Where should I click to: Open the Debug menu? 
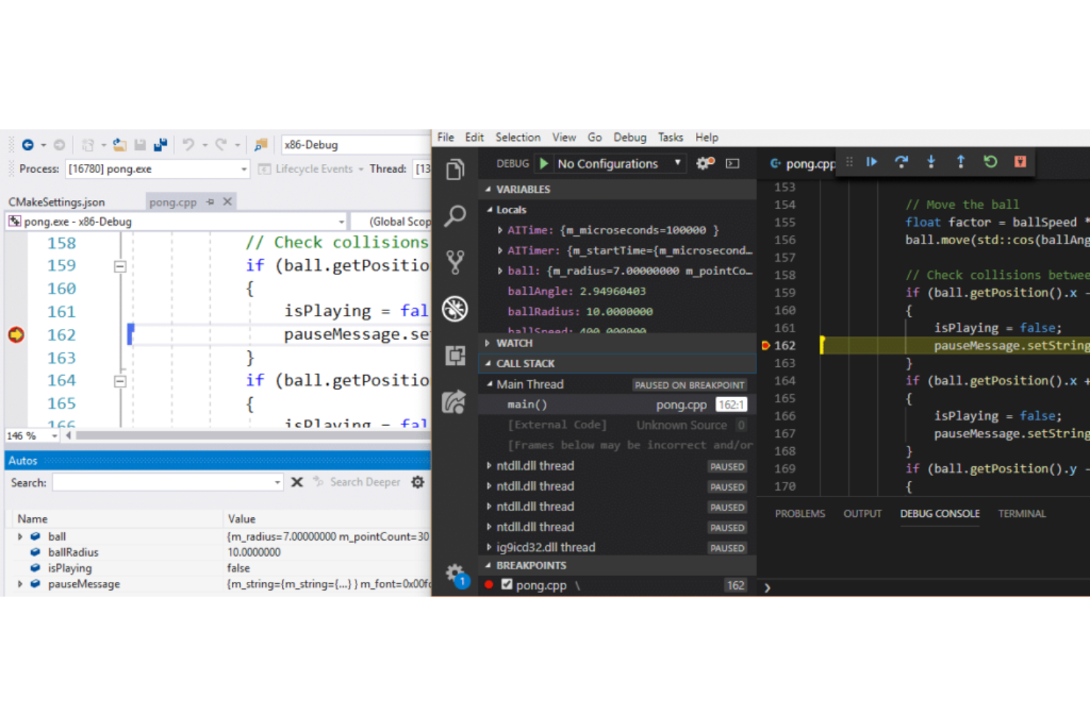click(630, 138)
